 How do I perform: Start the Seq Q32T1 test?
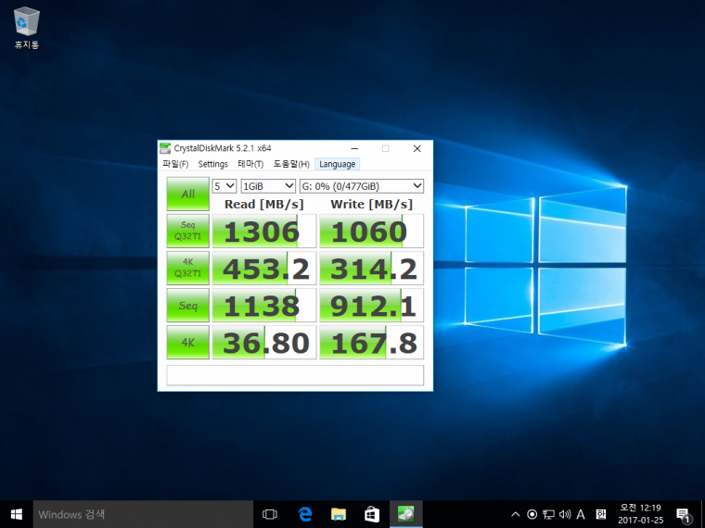(188, 231)
